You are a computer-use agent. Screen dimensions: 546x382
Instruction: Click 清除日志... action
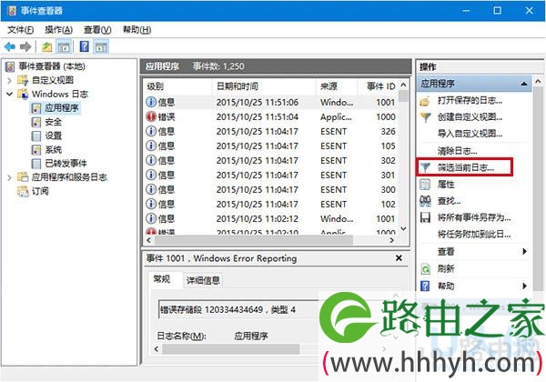tap(457, 151)
